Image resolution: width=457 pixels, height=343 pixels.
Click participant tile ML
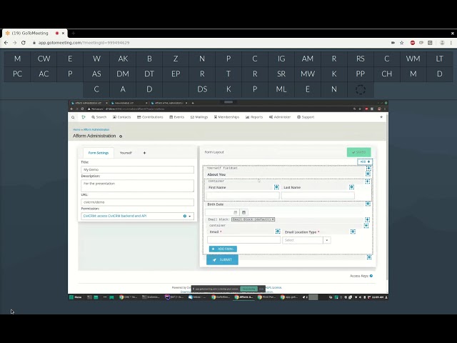pos(281,89)
